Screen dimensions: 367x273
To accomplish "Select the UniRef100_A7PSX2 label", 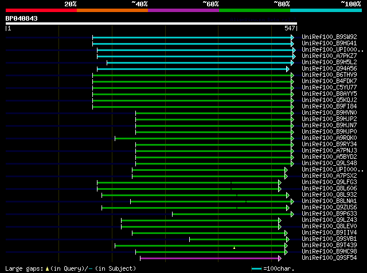I will coord(329,176).
